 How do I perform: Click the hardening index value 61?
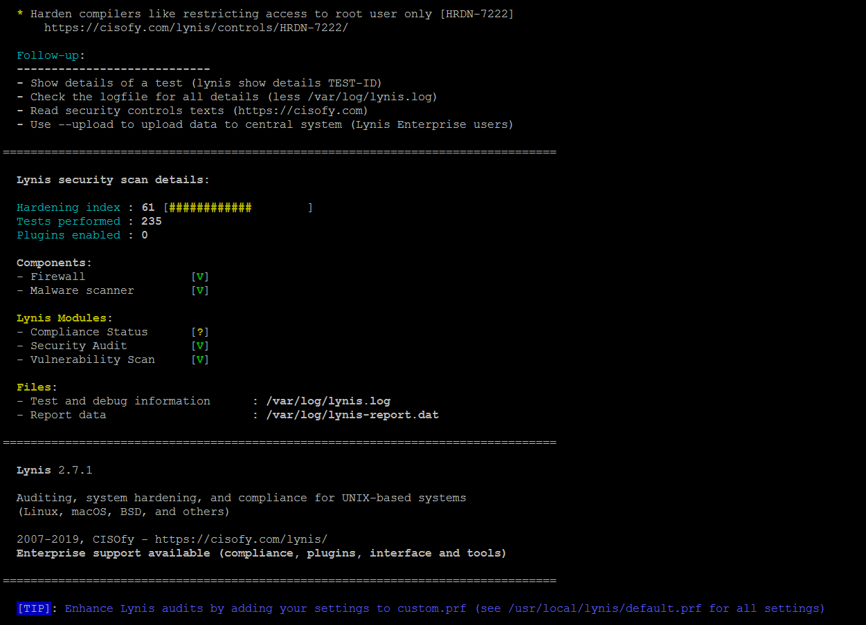(148, 207)
